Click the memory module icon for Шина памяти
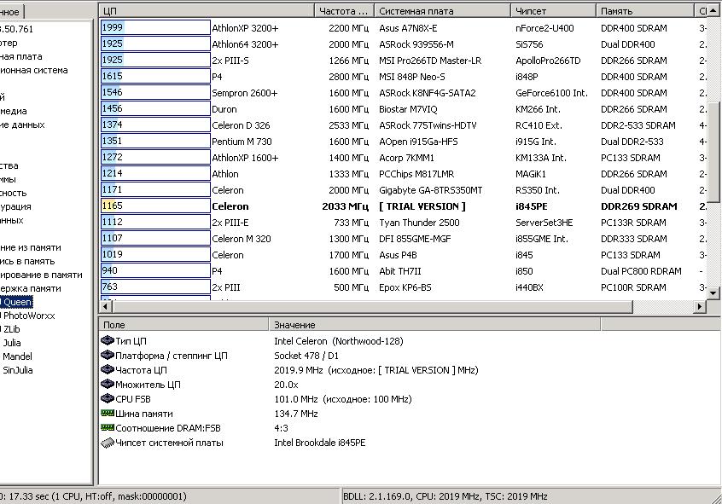 [x=107, y=414]
